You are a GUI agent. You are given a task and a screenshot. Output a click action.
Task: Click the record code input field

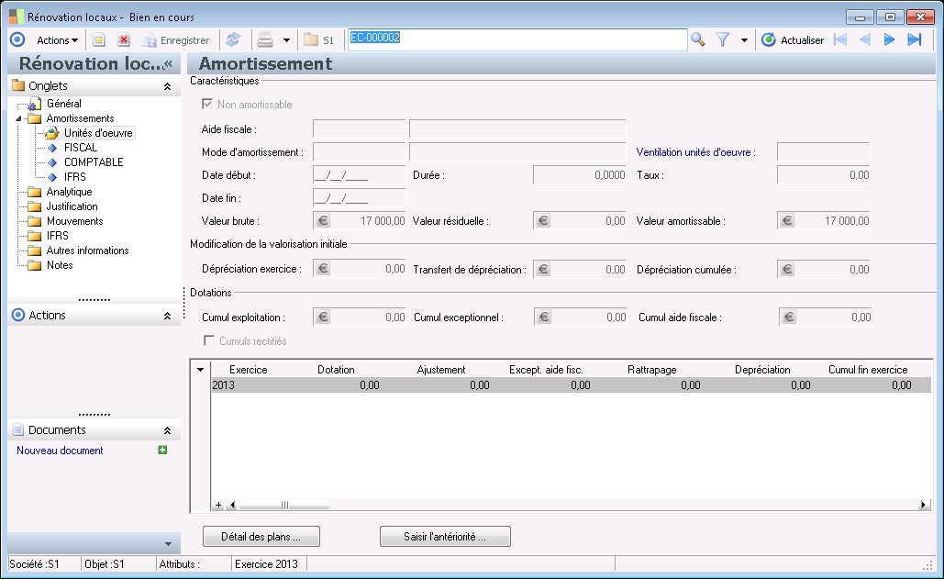[516, 39]
